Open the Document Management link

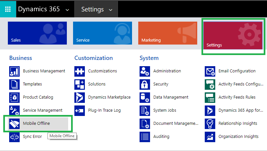coord(176,123)
